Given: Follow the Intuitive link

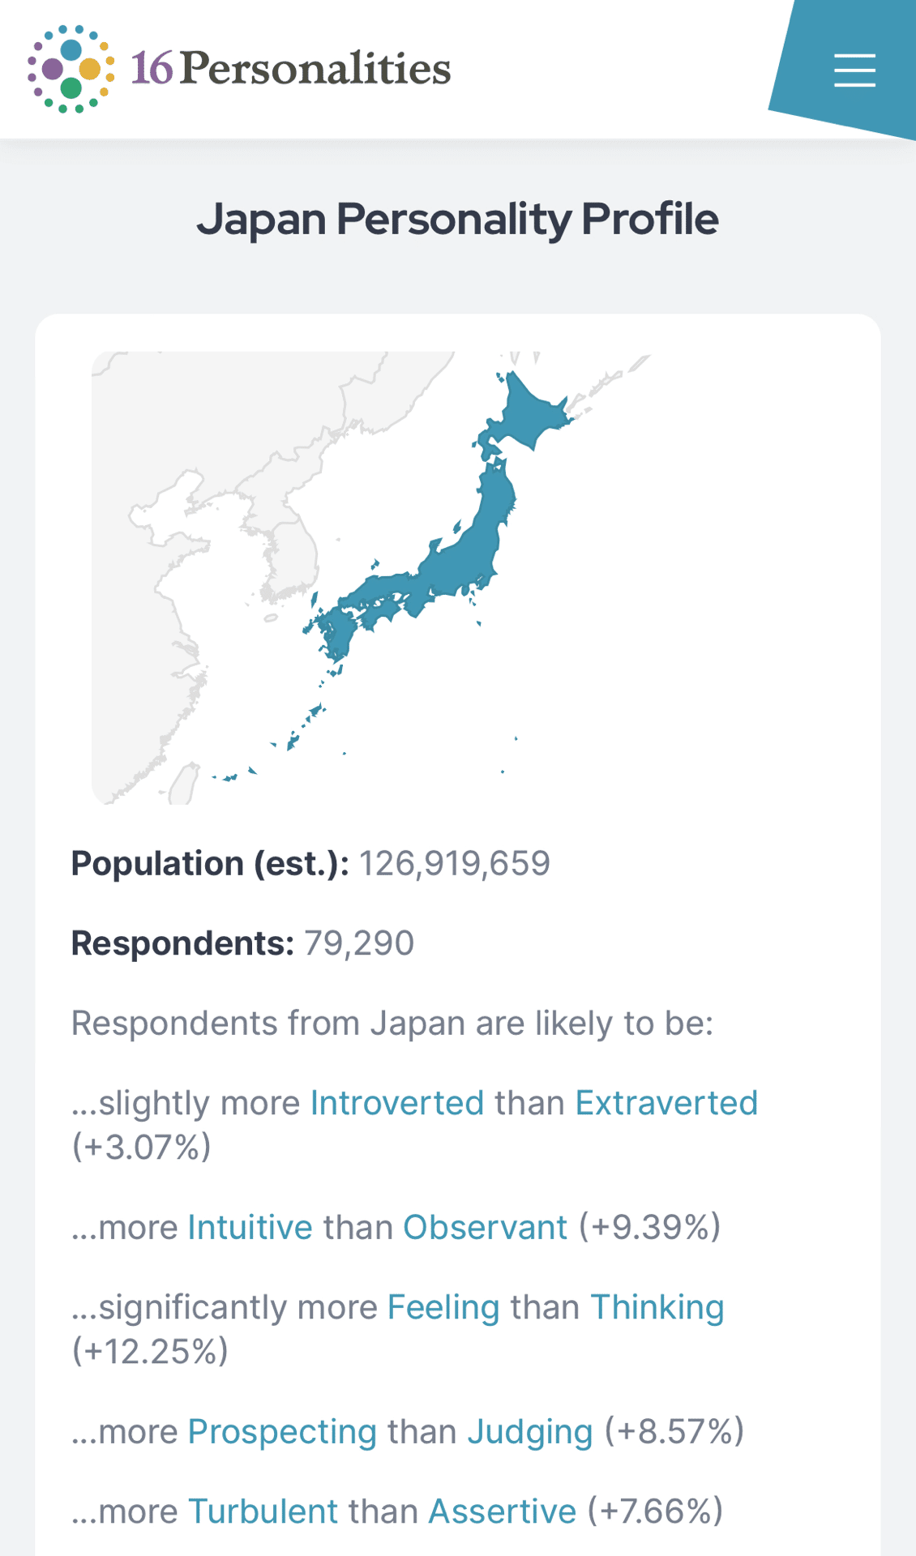Looking at the screenshot, I should point(250,1227).
